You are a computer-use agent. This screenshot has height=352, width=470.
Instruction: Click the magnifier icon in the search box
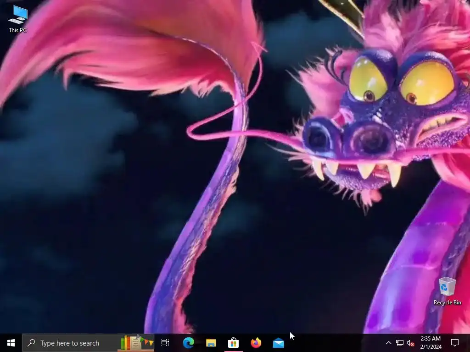point(31,343)
